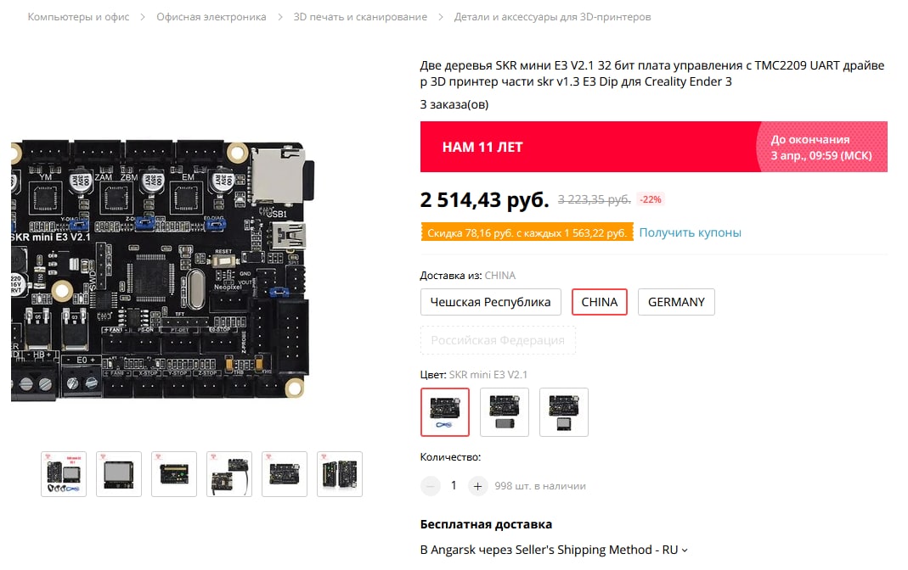Viewport: 908px width, 570px height.
Task: Show the last gallery thumbnail image
Action: [340, 474]
